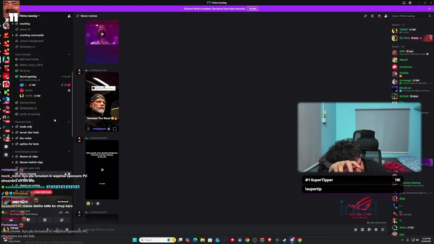Type in the Message #tbone-memes box

click(217, 230)
